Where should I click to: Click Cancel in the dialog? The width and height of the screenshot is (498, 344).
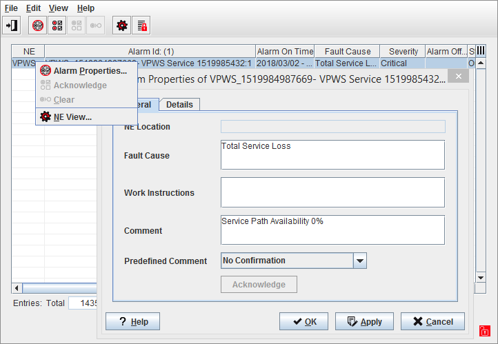coord(432,321)
